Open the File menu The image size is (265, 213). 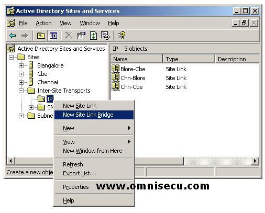point(23,23)
